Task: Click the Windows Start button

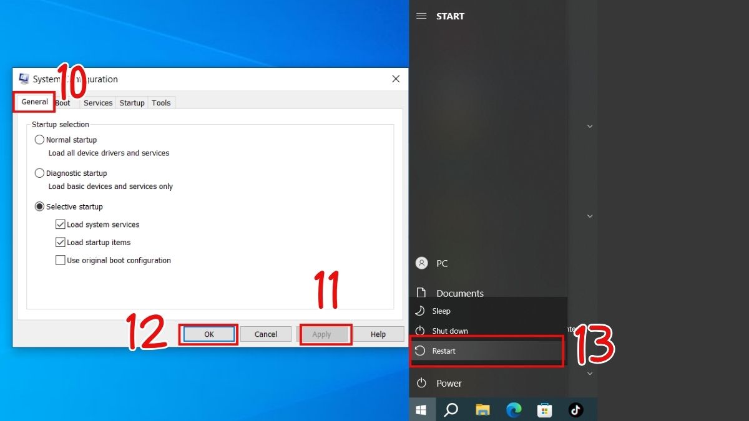Action: pos(421,409)
